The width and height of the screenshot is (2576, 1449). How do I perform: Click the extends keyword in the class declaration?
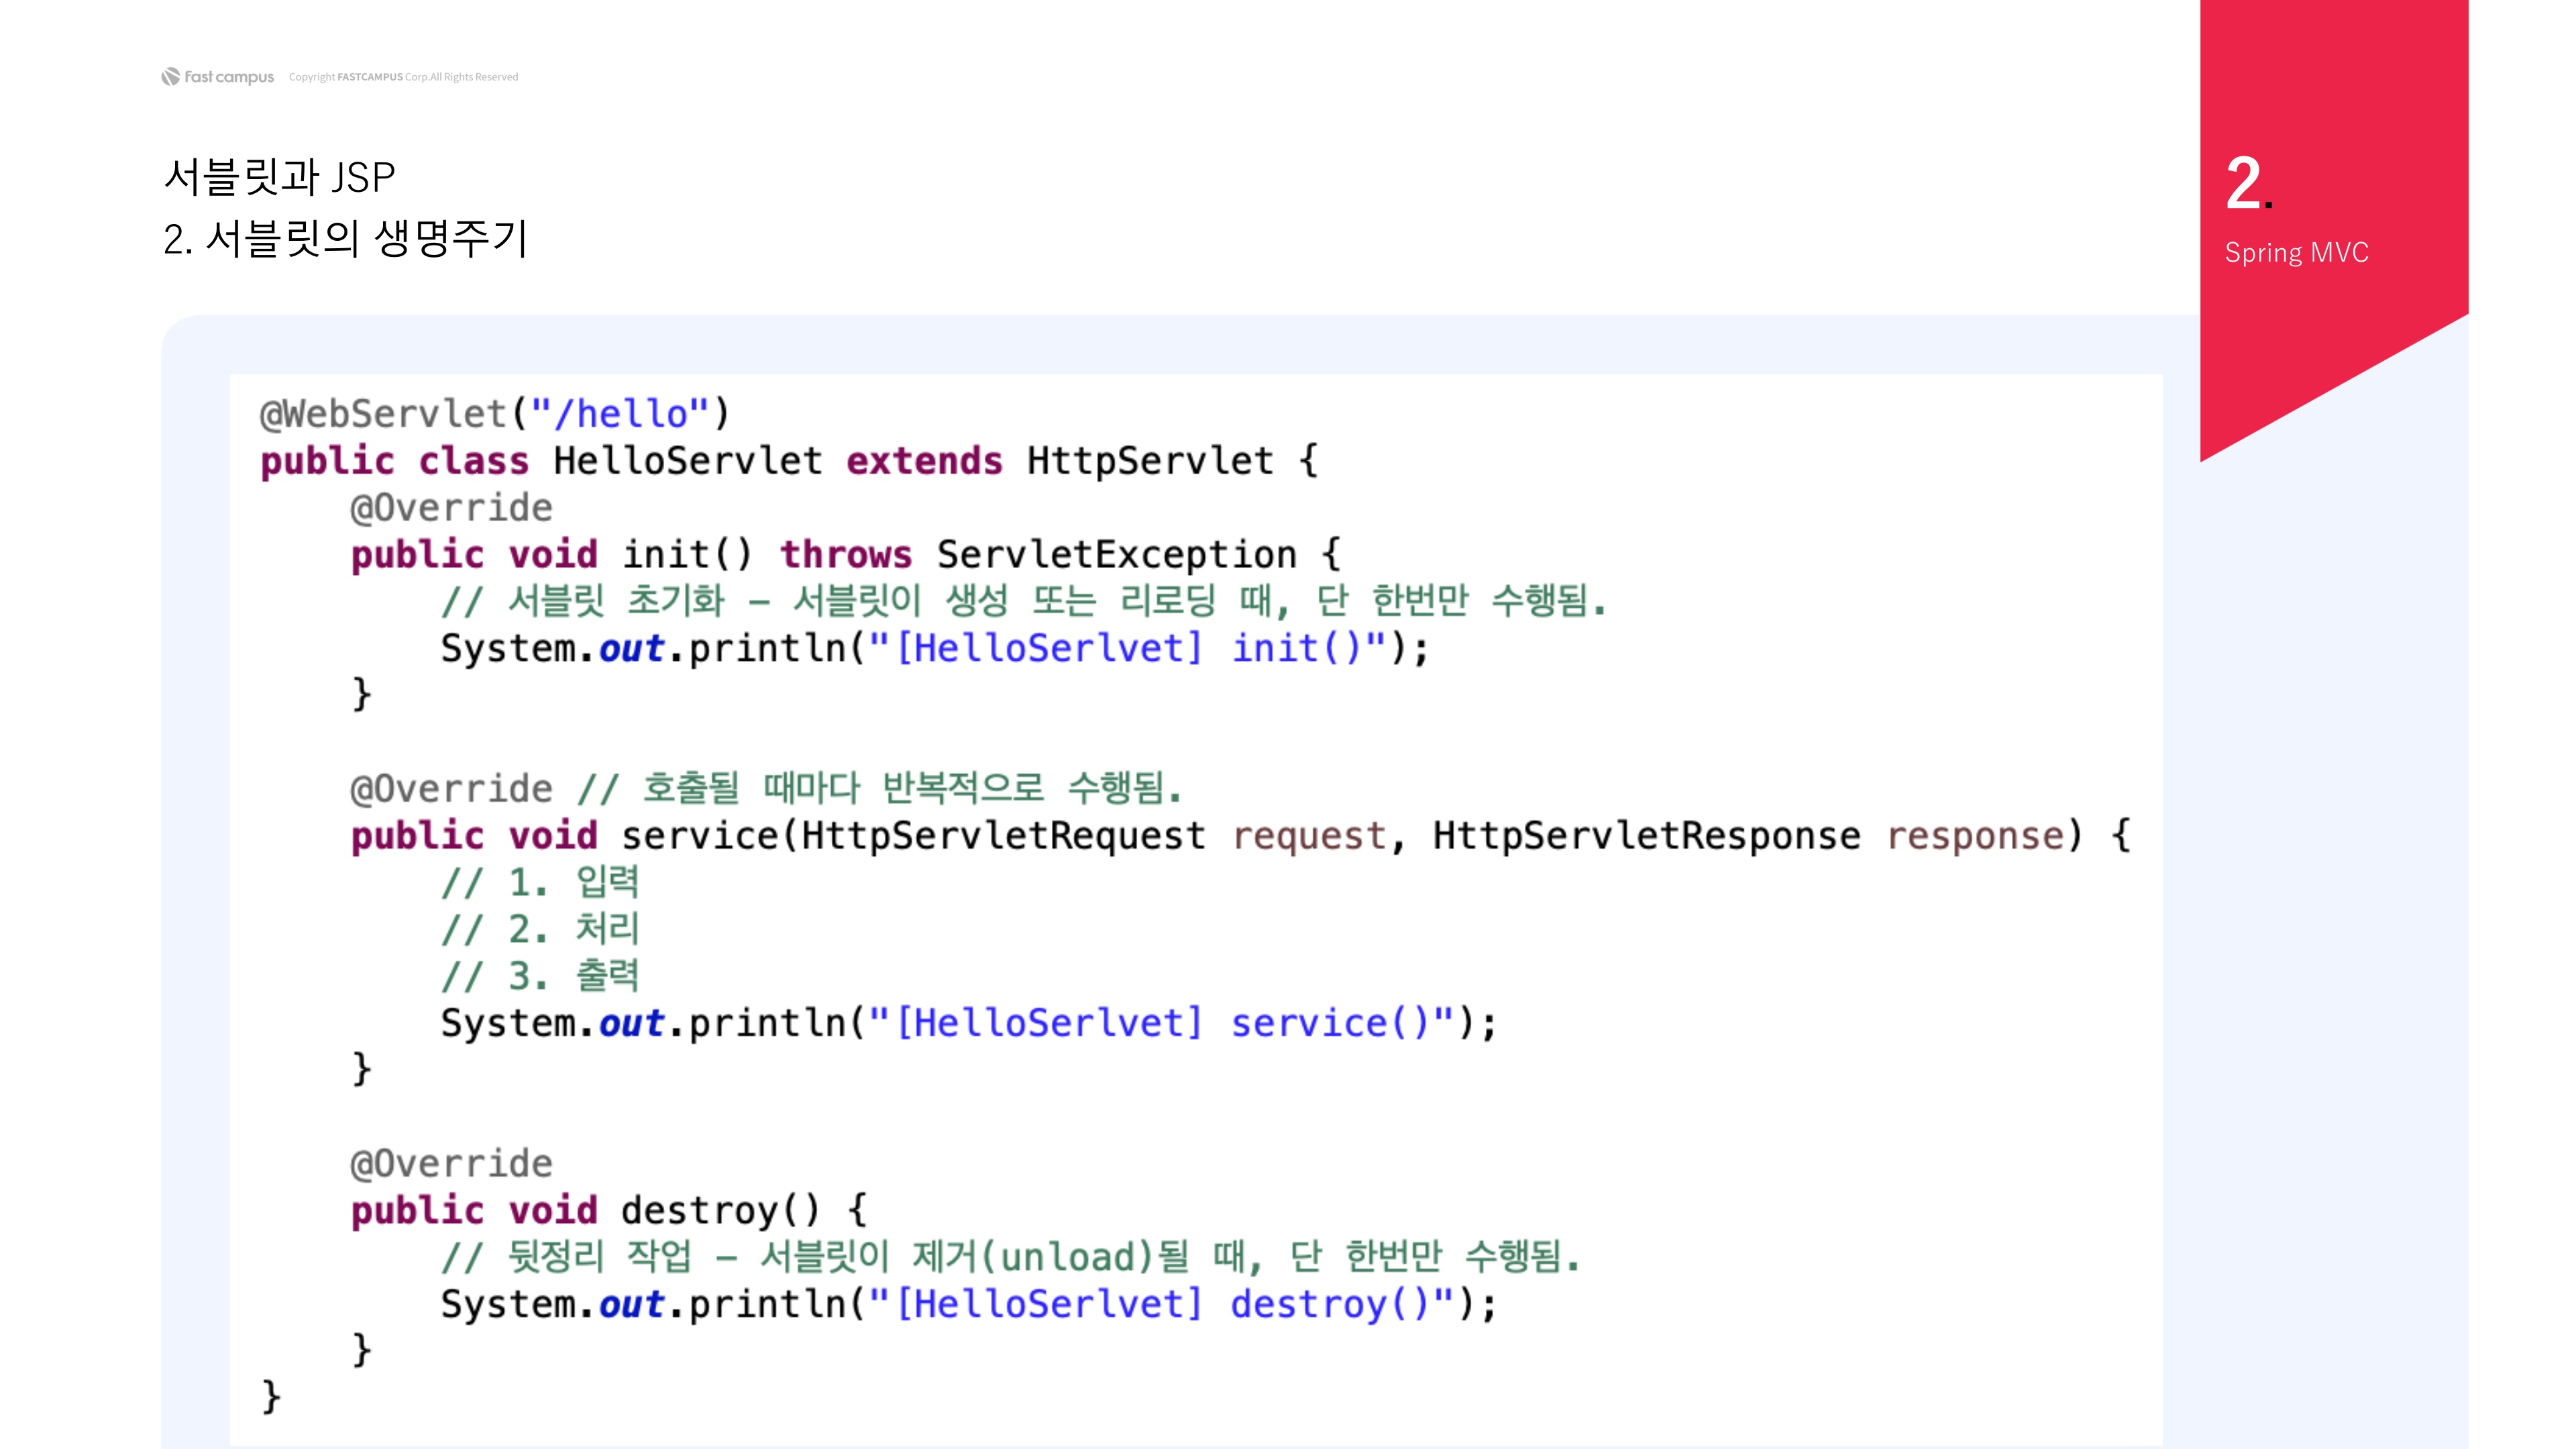[923, 461]
